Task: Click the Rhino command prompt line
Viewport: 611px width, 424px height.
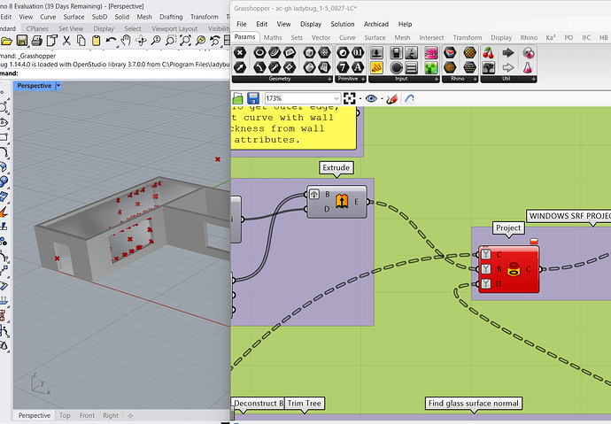Action: tap(115, 73)
